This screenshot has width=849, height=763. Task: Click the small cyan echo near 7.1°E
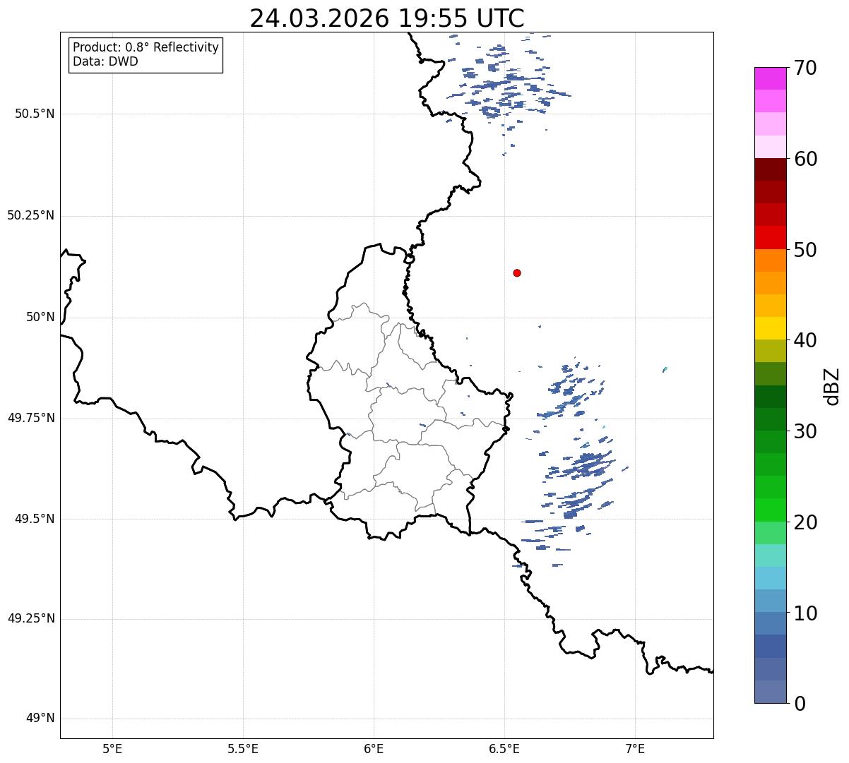tap(665, 369)
